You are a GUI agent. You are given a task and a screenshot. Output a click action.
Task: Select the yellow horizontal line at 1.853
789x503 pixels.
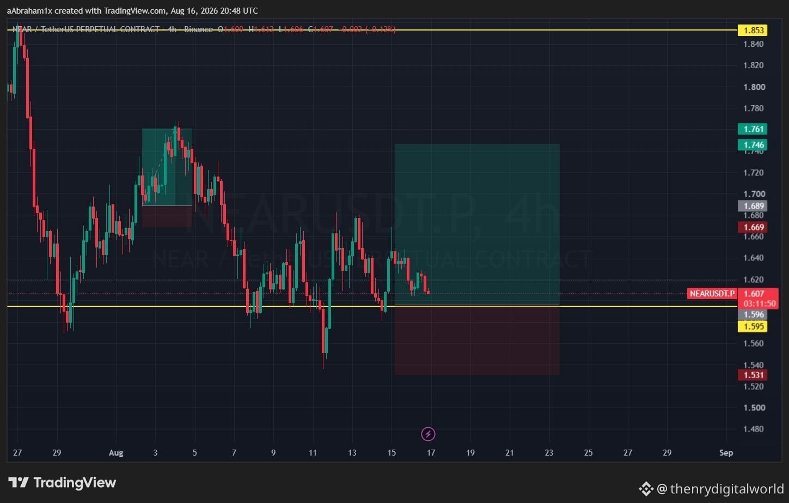(372, 30)
